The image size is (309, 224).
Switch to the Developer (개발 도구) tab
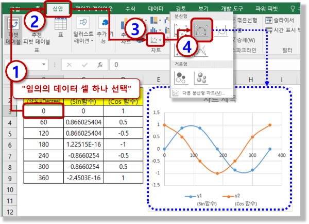point(232,9)
